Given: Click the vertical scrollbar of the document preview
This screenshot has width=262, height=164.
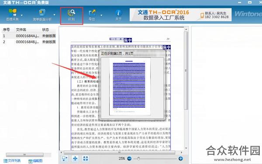Looking at the screenshot, I should (186, 70).
